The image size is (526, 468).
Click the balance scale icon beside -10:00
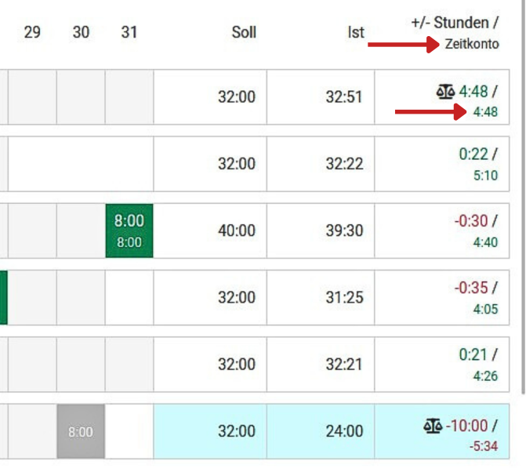[x=433, y=426]
